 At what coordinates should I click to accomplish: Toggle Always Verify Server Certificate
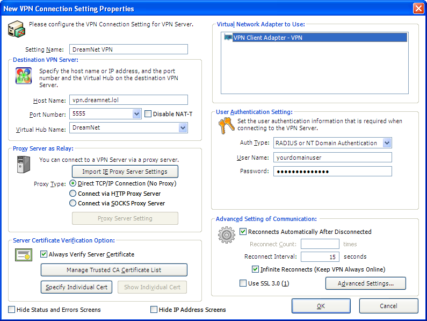coord(44,254)
